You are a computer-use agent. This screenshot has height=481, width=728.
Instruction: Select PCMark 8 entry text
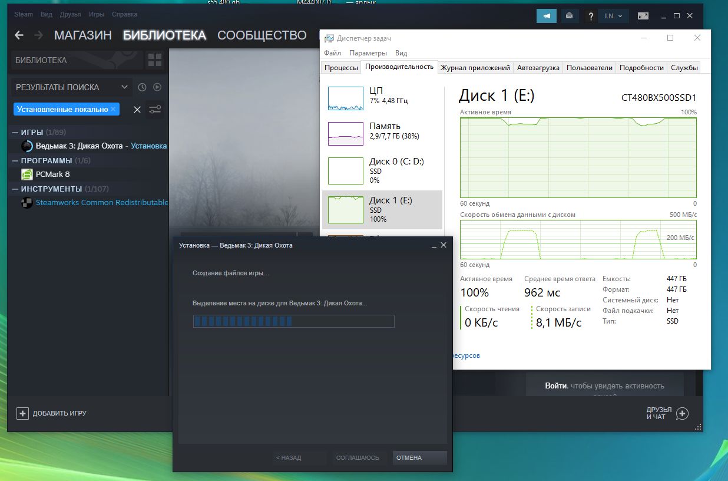[x=53, y=174]
